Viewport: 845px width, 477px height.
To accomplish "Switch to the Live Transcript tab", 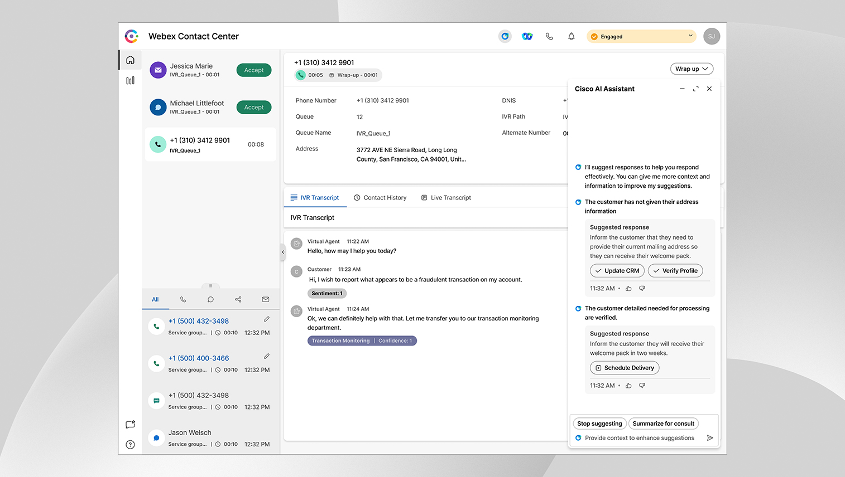I will coord(446,198).
